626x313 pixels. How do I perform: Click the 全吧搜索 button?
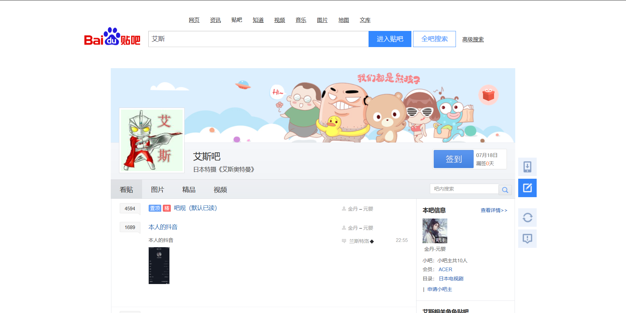point(434,39)
